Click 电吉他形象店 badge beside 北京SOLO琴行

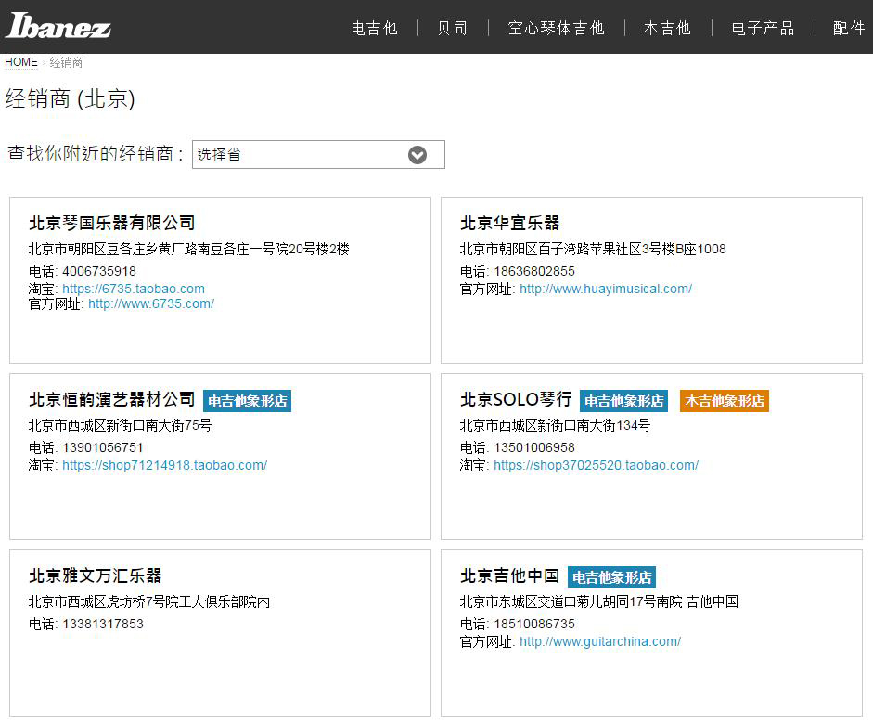623,401
